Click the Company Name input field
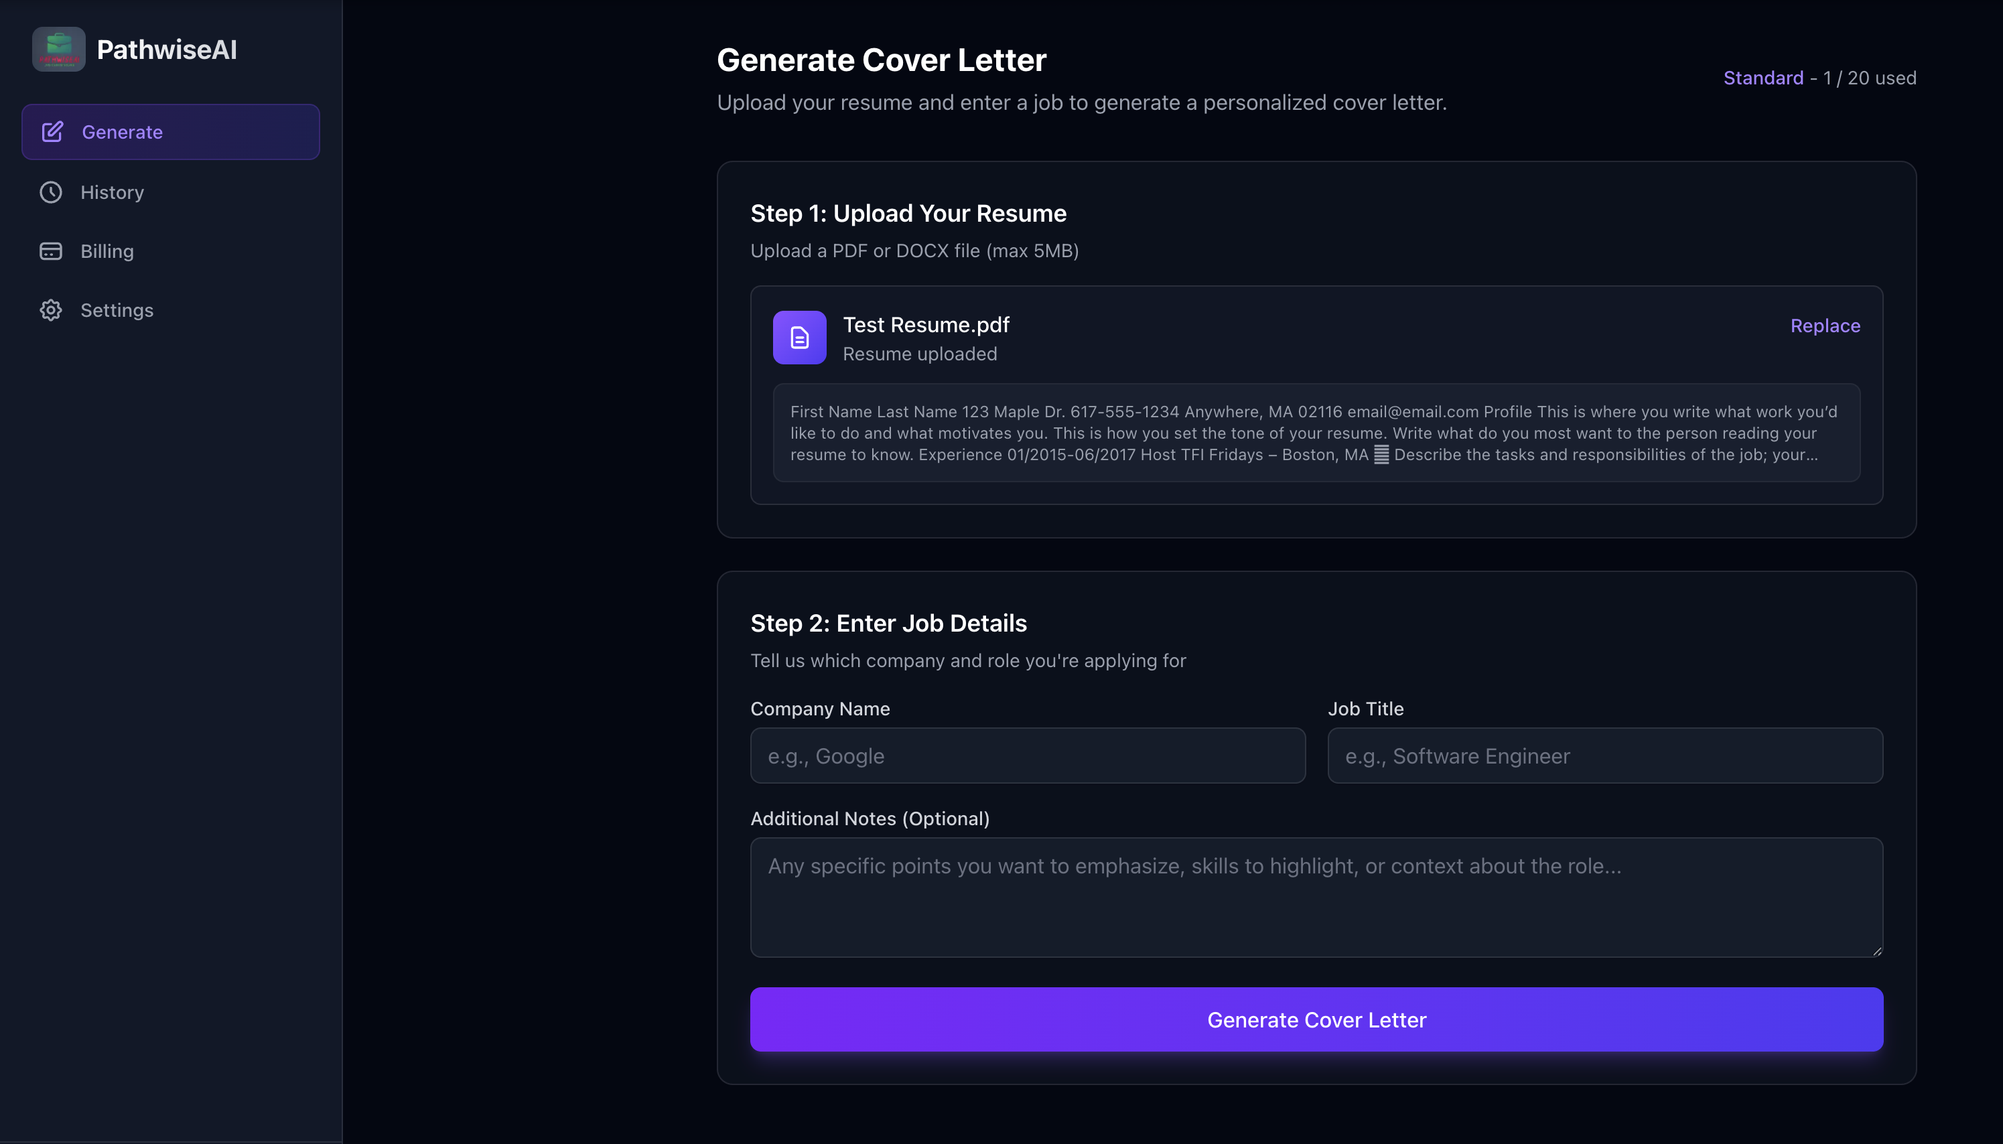 pyautogui.click(x=1028, y=755)
